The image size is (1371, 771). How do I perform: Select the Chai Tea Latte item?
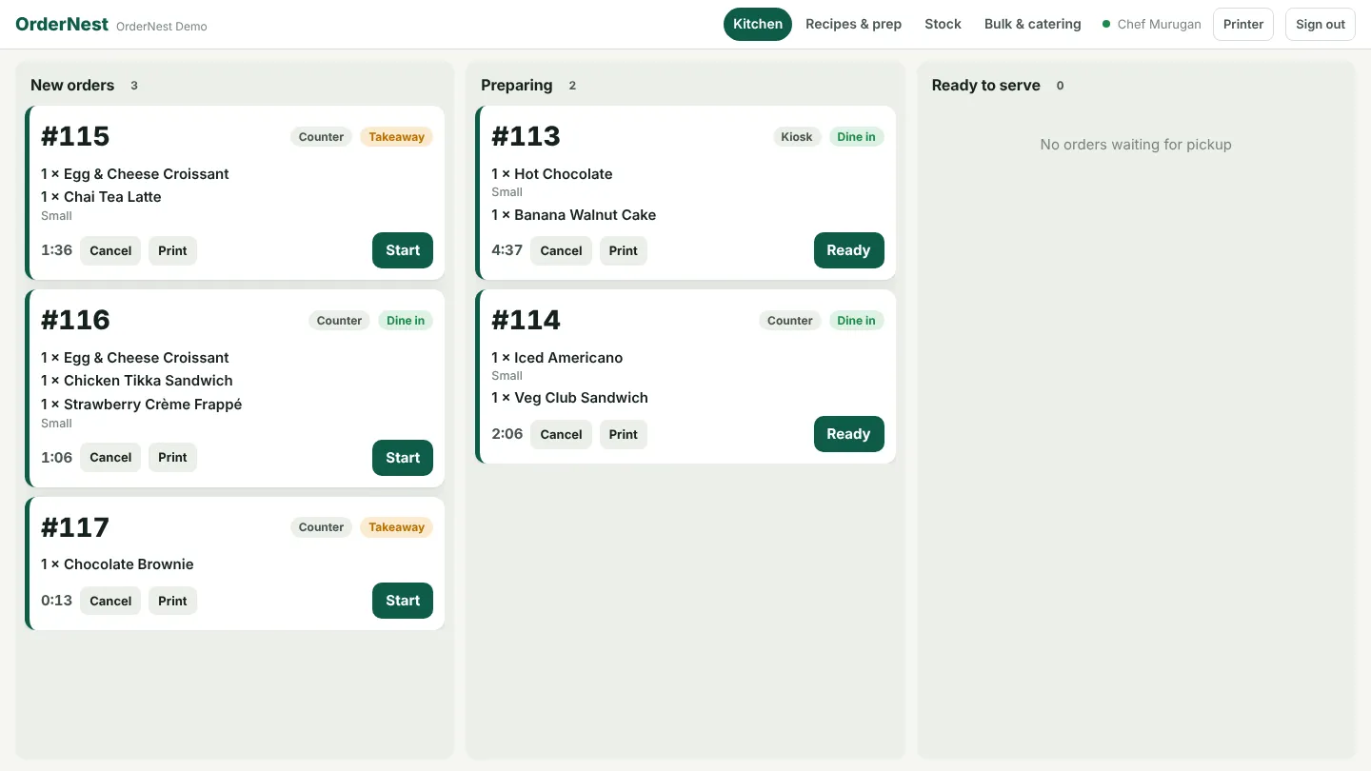(101, 197)
